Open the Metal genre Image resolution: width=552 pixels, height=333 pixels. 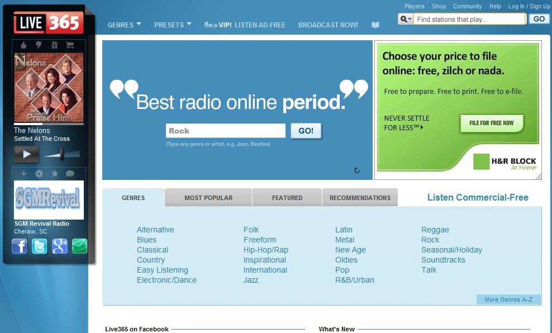pos(345,240)
